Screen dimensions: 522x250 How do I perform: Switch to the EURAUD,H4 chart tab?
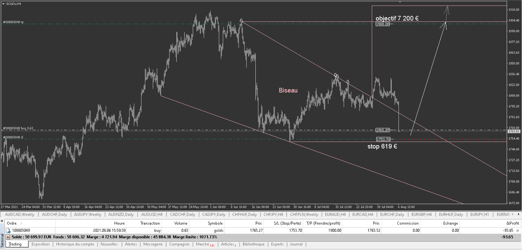pos(336,215)
